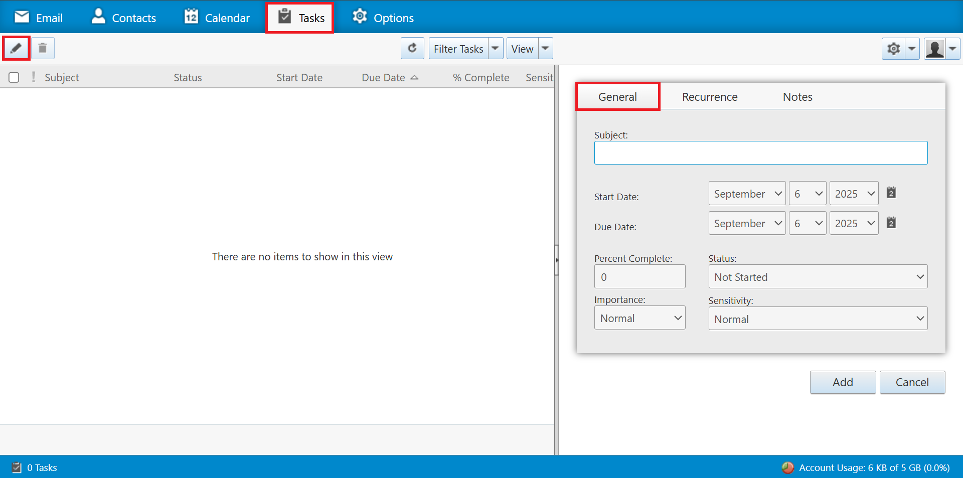This screenshot has width=963, height=478.
Task: Click the Account Usage status text
Action: click(x=874, y=467)
